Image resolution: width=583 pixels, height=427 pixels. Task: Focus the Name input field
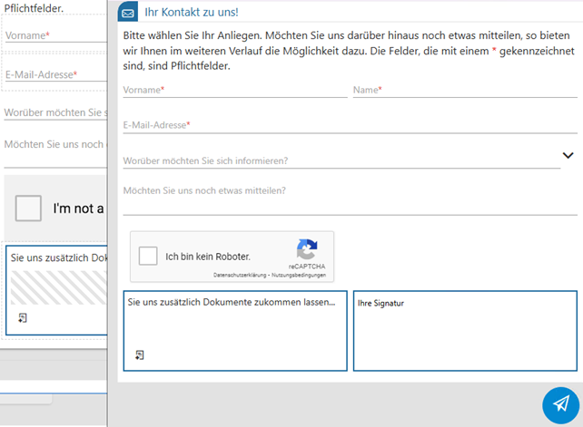coord(465,91)
